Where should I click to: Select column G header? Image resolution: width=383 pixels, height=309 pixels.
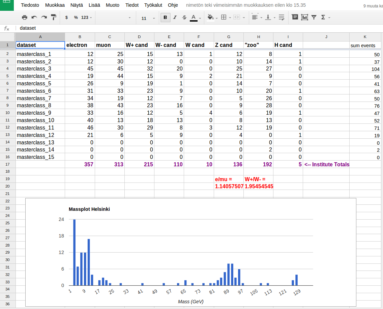(x=229, y=37)
